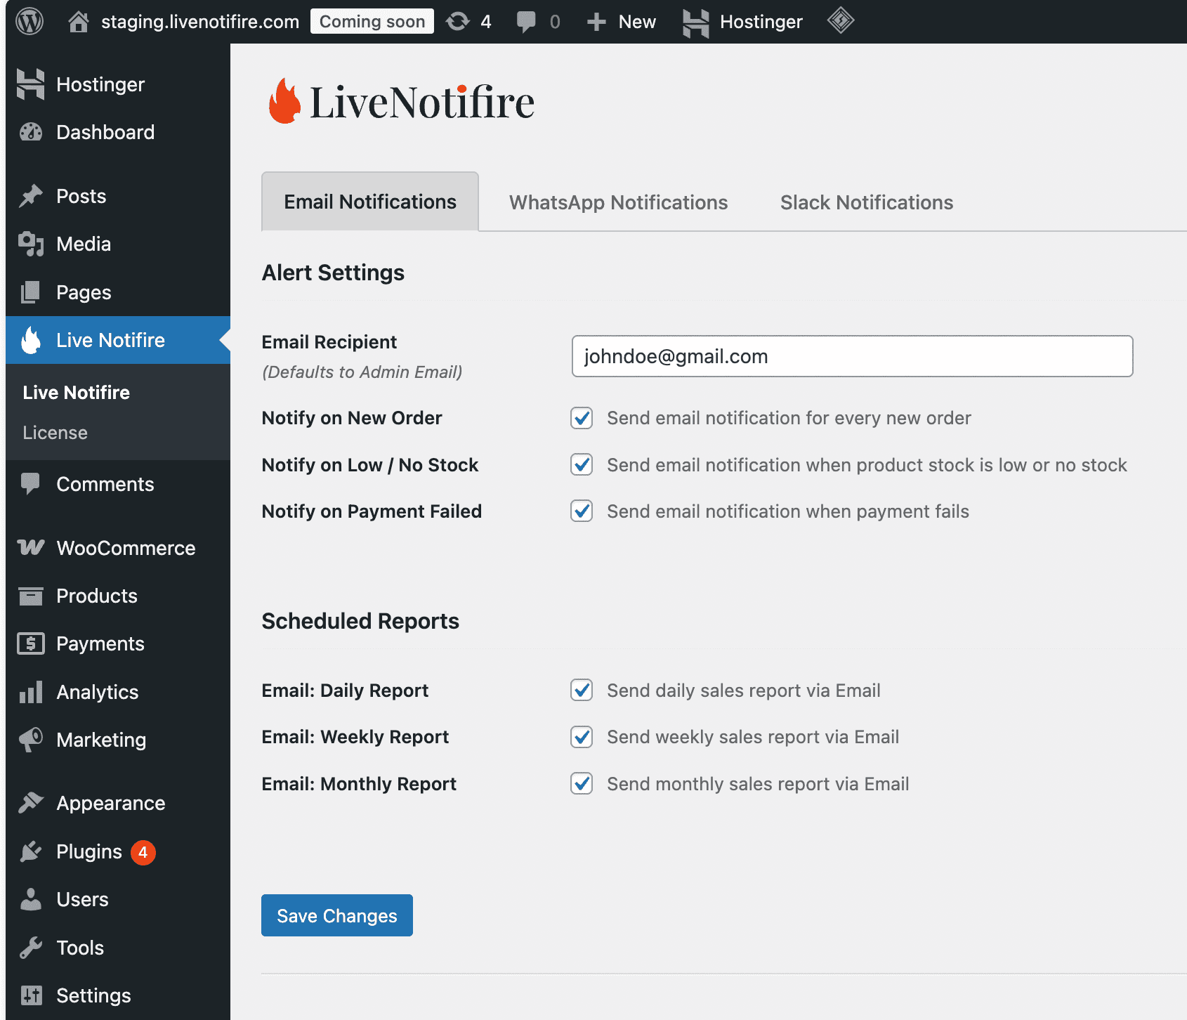The image size is (1187, 1020).
Task: Open pending updates via refresh icon
Action: 458,21
